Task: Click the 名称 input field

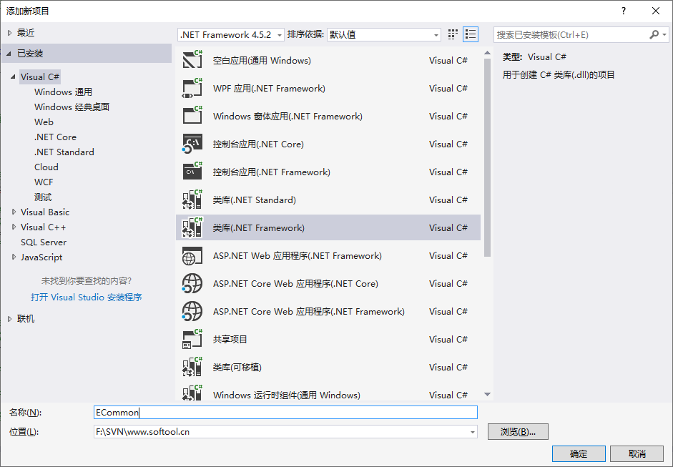Action: (285, 413)
